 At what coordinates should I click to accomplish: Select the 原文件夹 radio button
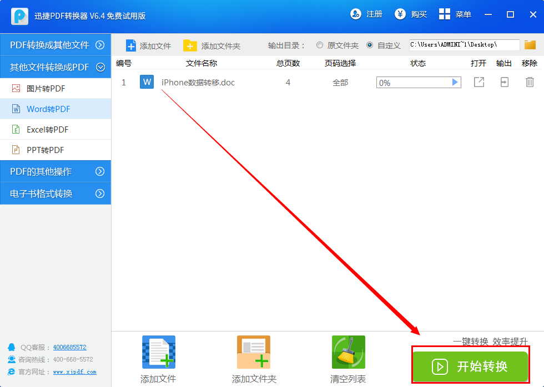pyautogui.click(x=320, y=45)
